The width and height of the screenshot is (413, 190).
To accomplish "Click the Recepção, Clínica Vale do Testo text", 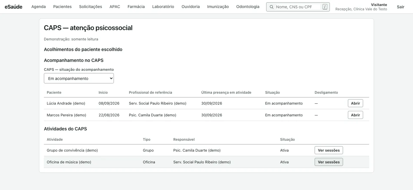I will click(x=361, y=9).
